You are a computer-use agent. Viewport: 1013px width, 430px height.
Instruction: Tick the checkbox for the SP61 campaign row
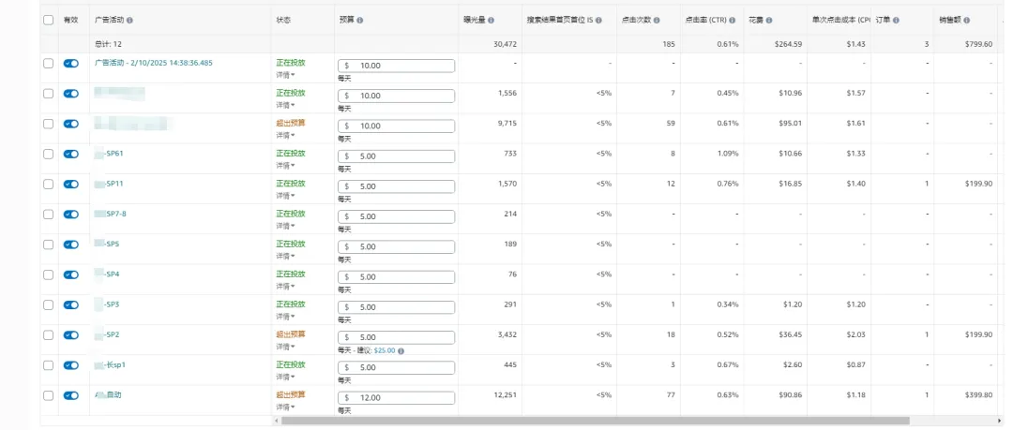(x=49, y=154)
